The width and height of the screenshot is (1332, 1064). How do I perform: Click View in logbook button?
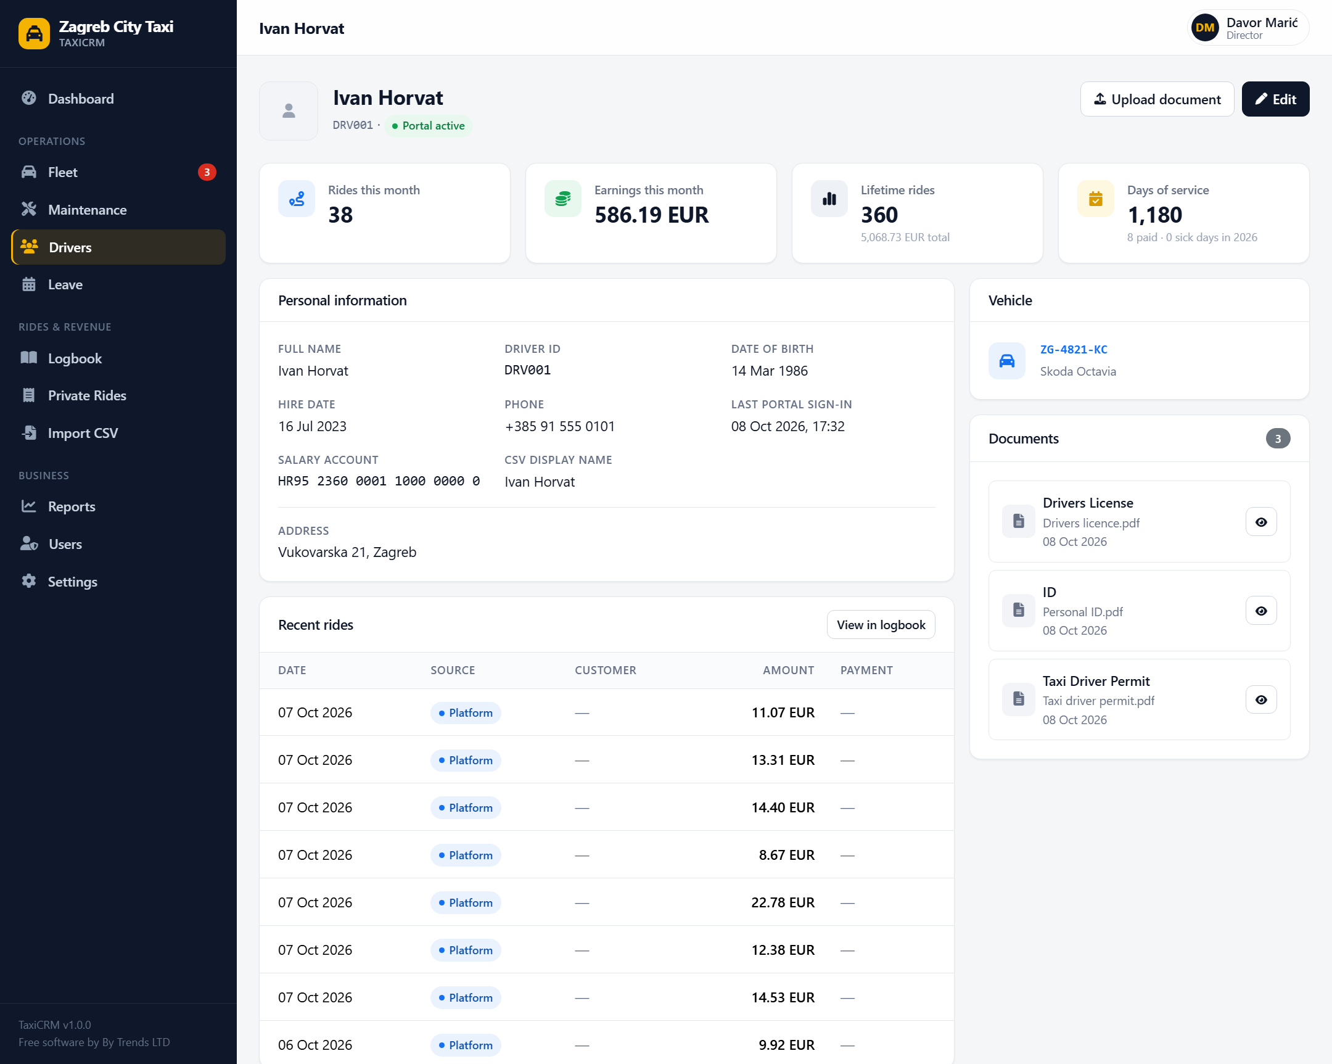click(x=881, y=625)
